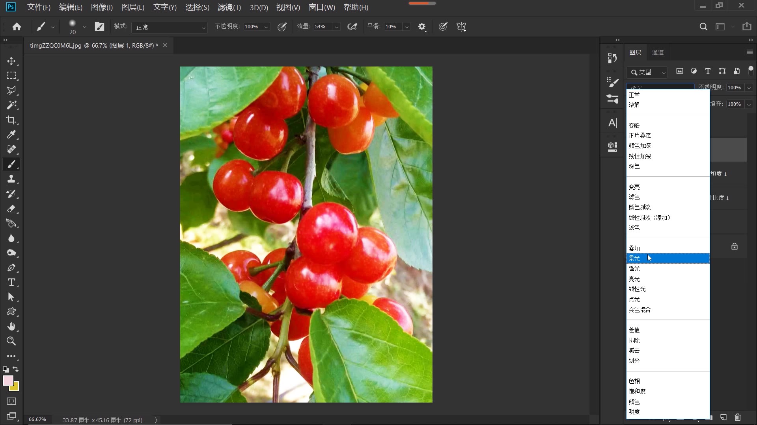This screenshot has height=425, width=757.
Task: Toggle symmetry paint butterfly option
Action: tap(461, 27)
